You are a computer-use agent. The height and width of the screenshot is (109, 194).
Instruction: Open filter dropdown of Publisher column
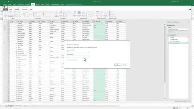point(92,21)
